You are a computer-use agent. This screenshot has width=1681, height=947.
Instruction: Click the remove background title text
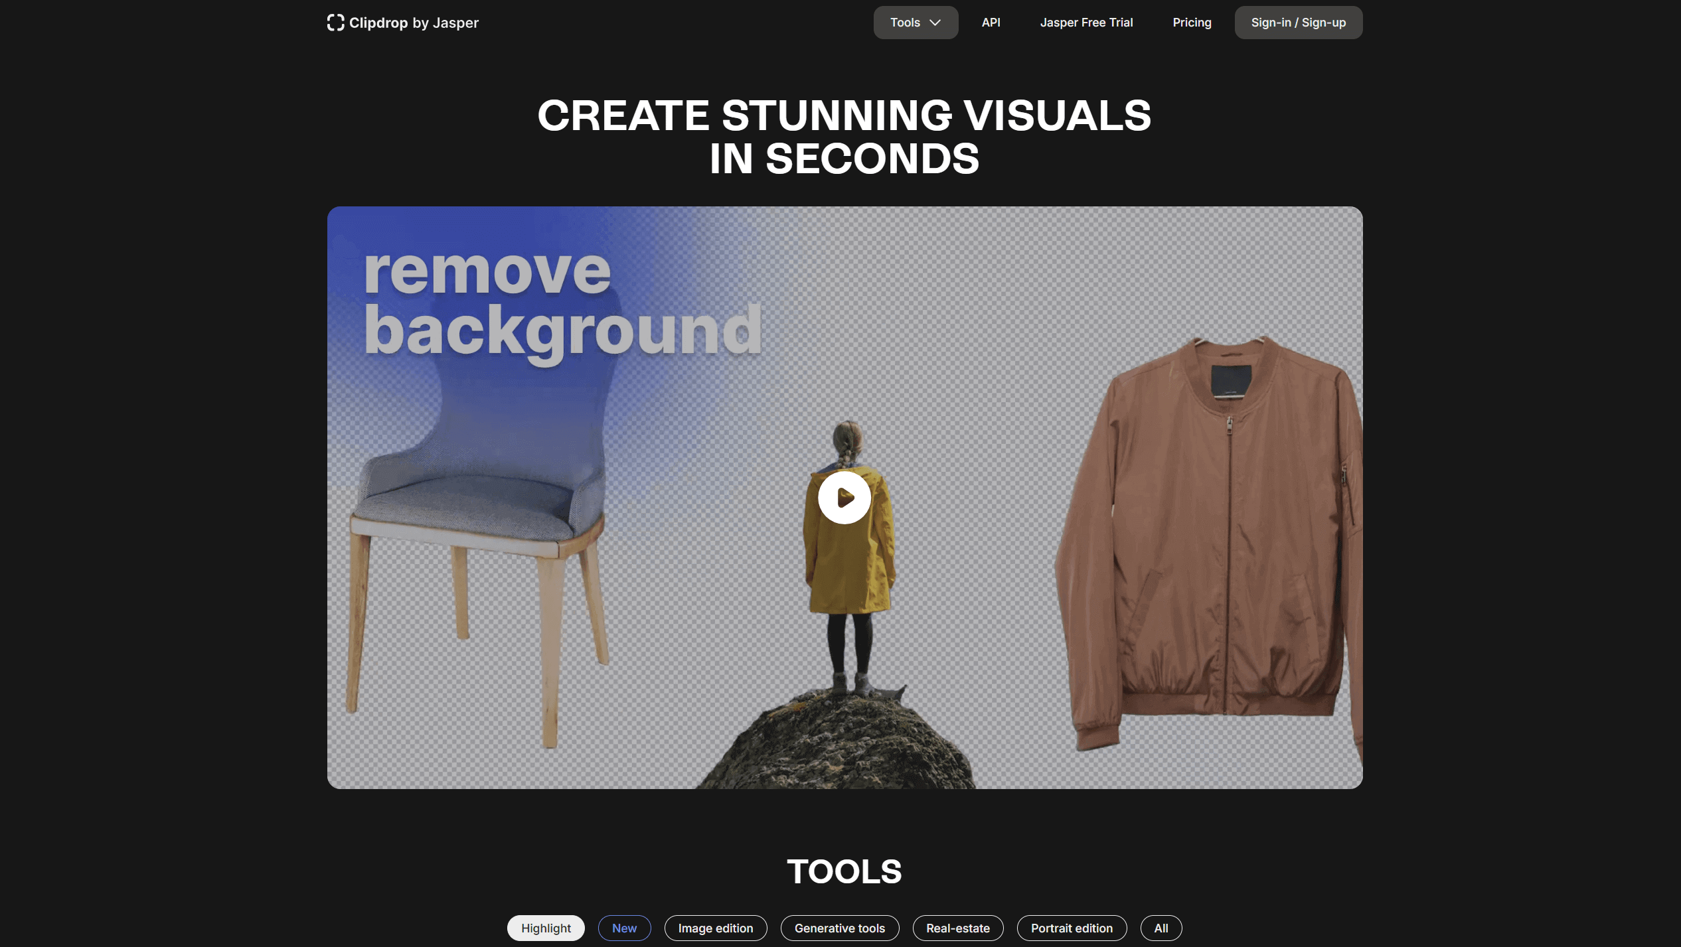click(x=561, y=302)
